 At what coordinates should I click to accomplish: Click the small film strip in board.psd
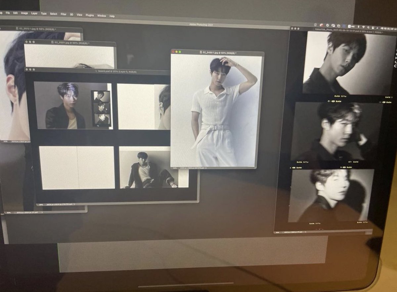(x=101, y=108)
